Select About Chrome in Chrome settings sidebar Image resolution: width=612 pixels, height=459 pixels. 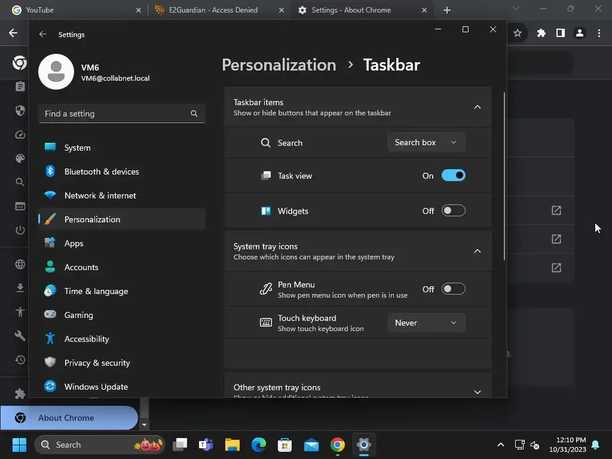69,418
